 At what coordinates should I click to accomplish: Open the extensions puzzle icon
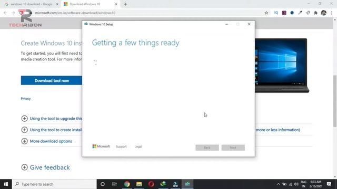pos(315,13)
